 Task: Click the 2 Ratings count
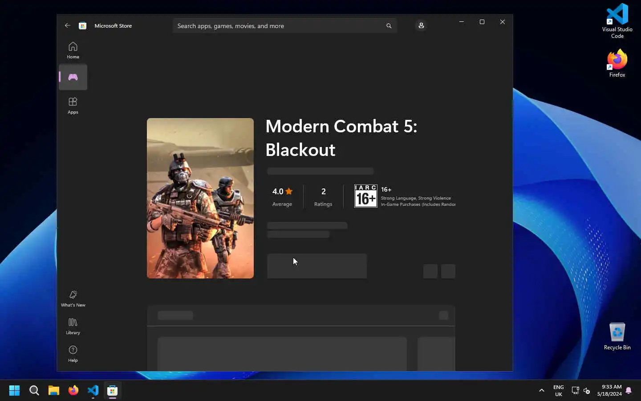(x=323, y=196)
